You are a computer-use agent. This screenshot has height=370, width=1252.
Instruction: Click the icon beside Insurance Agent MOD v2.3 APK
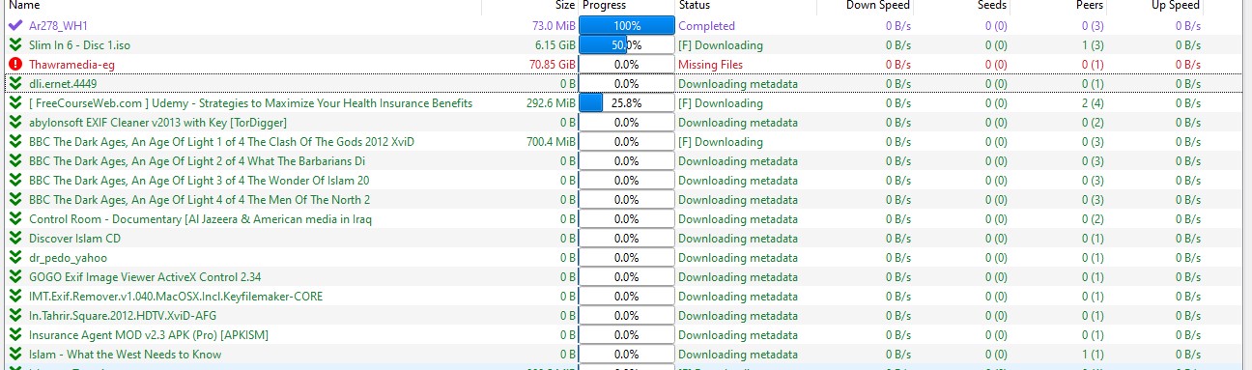(x=14, y=334)
